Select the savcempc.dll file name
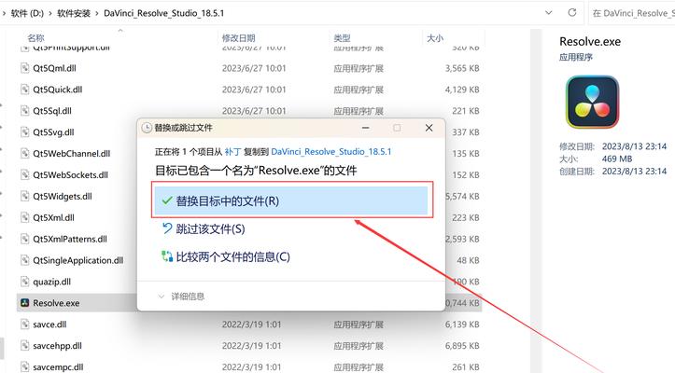The height and width of the screenshot is (373, 675). tap(58, 367)
